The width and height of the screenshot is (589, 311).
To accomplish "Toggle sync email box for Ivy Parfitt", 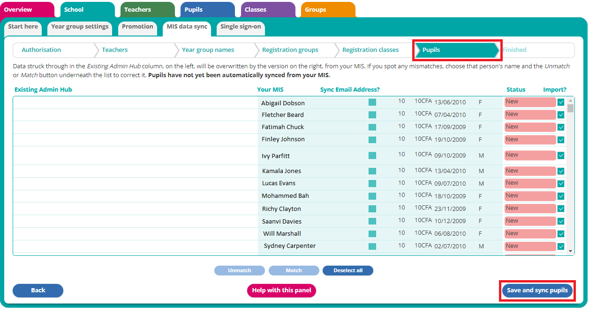I will click(x=372, y=155).
